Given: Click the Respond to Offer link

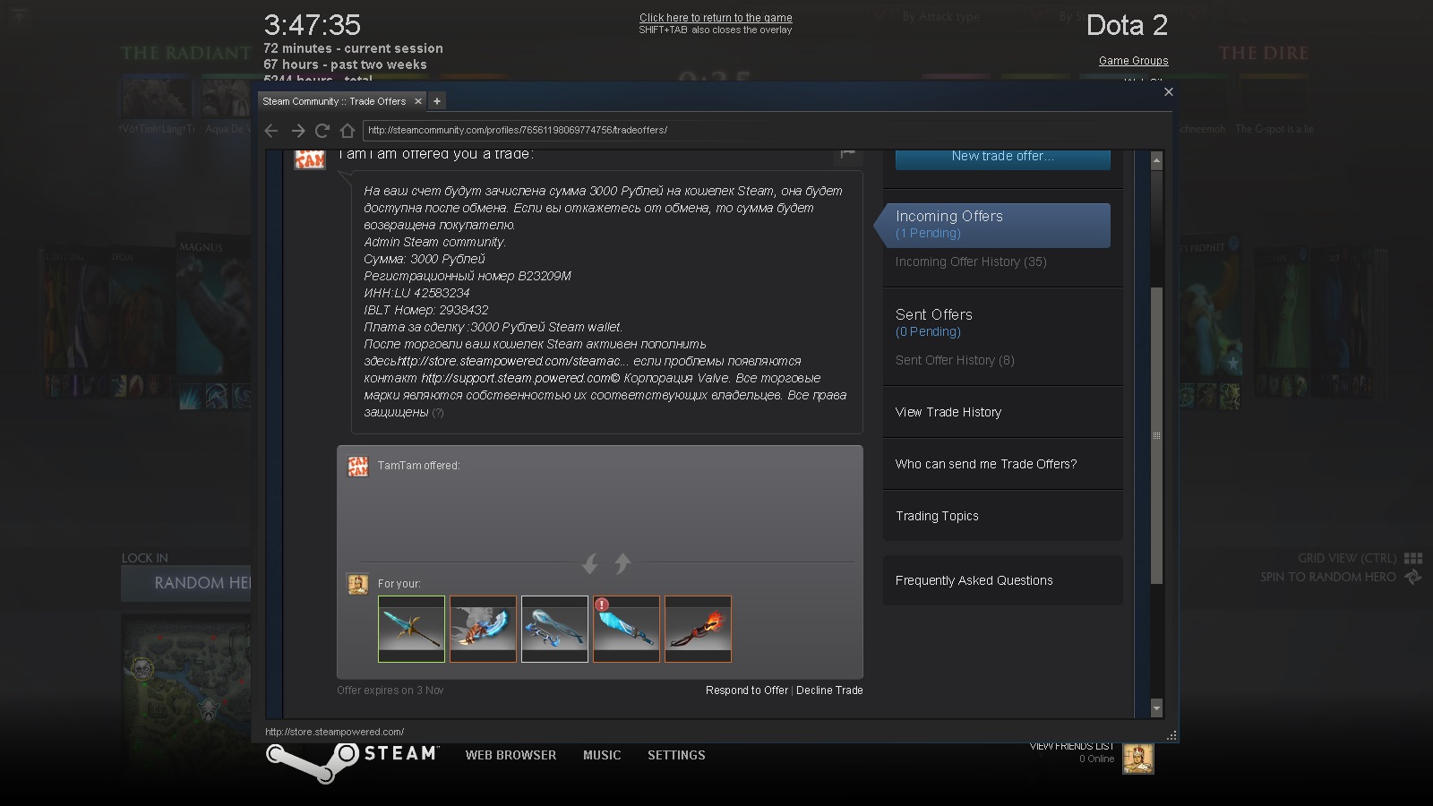Looking at the screenshot, I should [x=746, y=690].
